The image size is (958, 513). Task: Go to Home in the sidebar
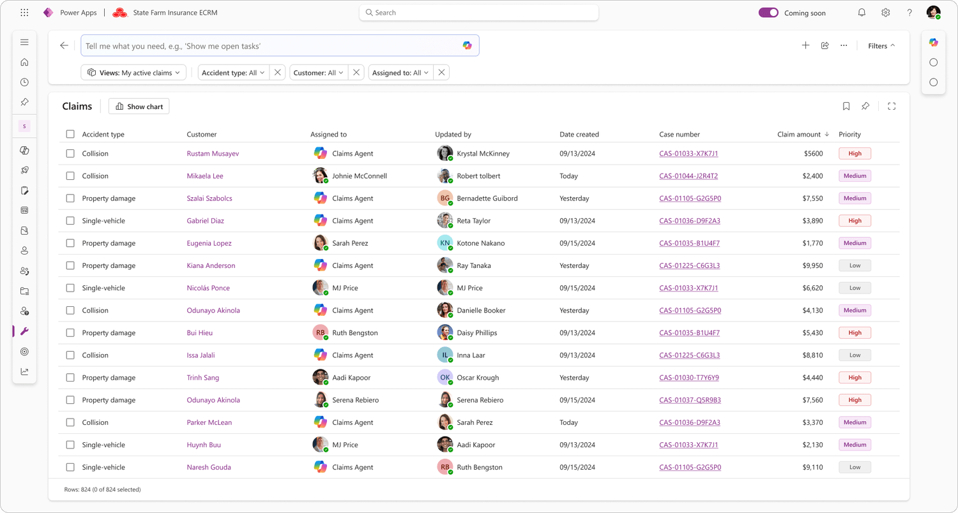coord(24,62)
